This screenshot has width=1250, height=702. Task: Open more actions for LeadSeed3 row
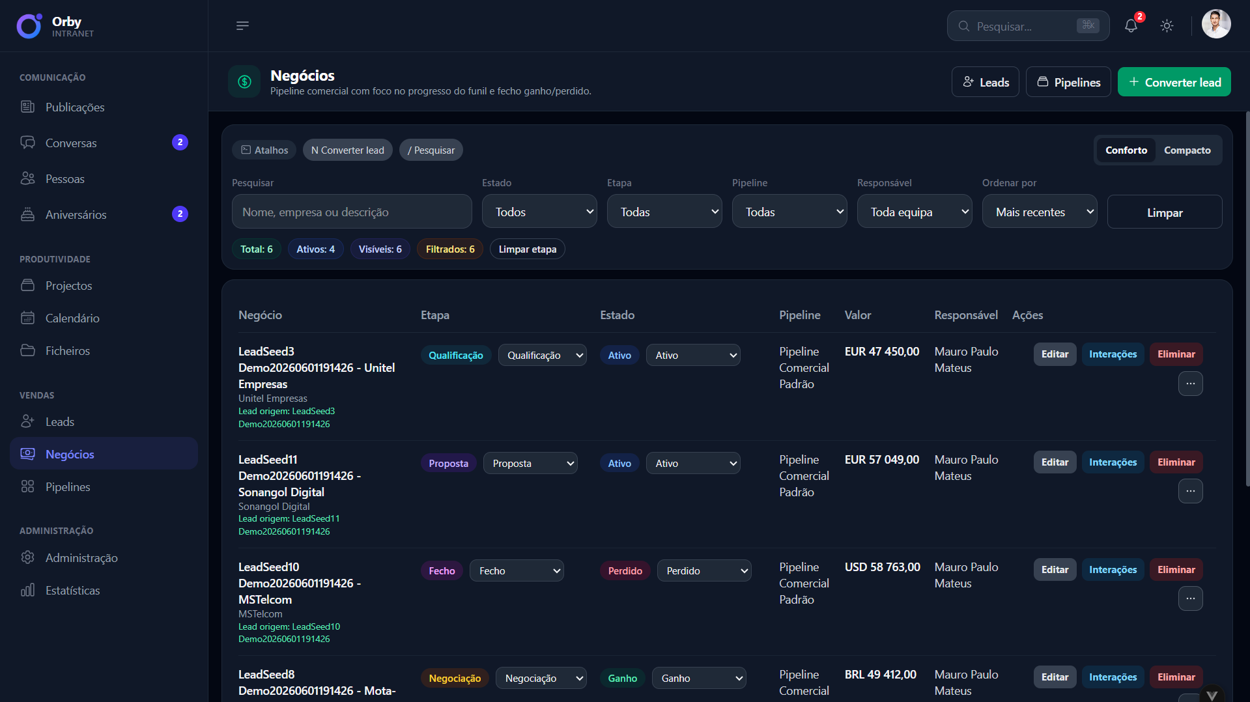1190,384
